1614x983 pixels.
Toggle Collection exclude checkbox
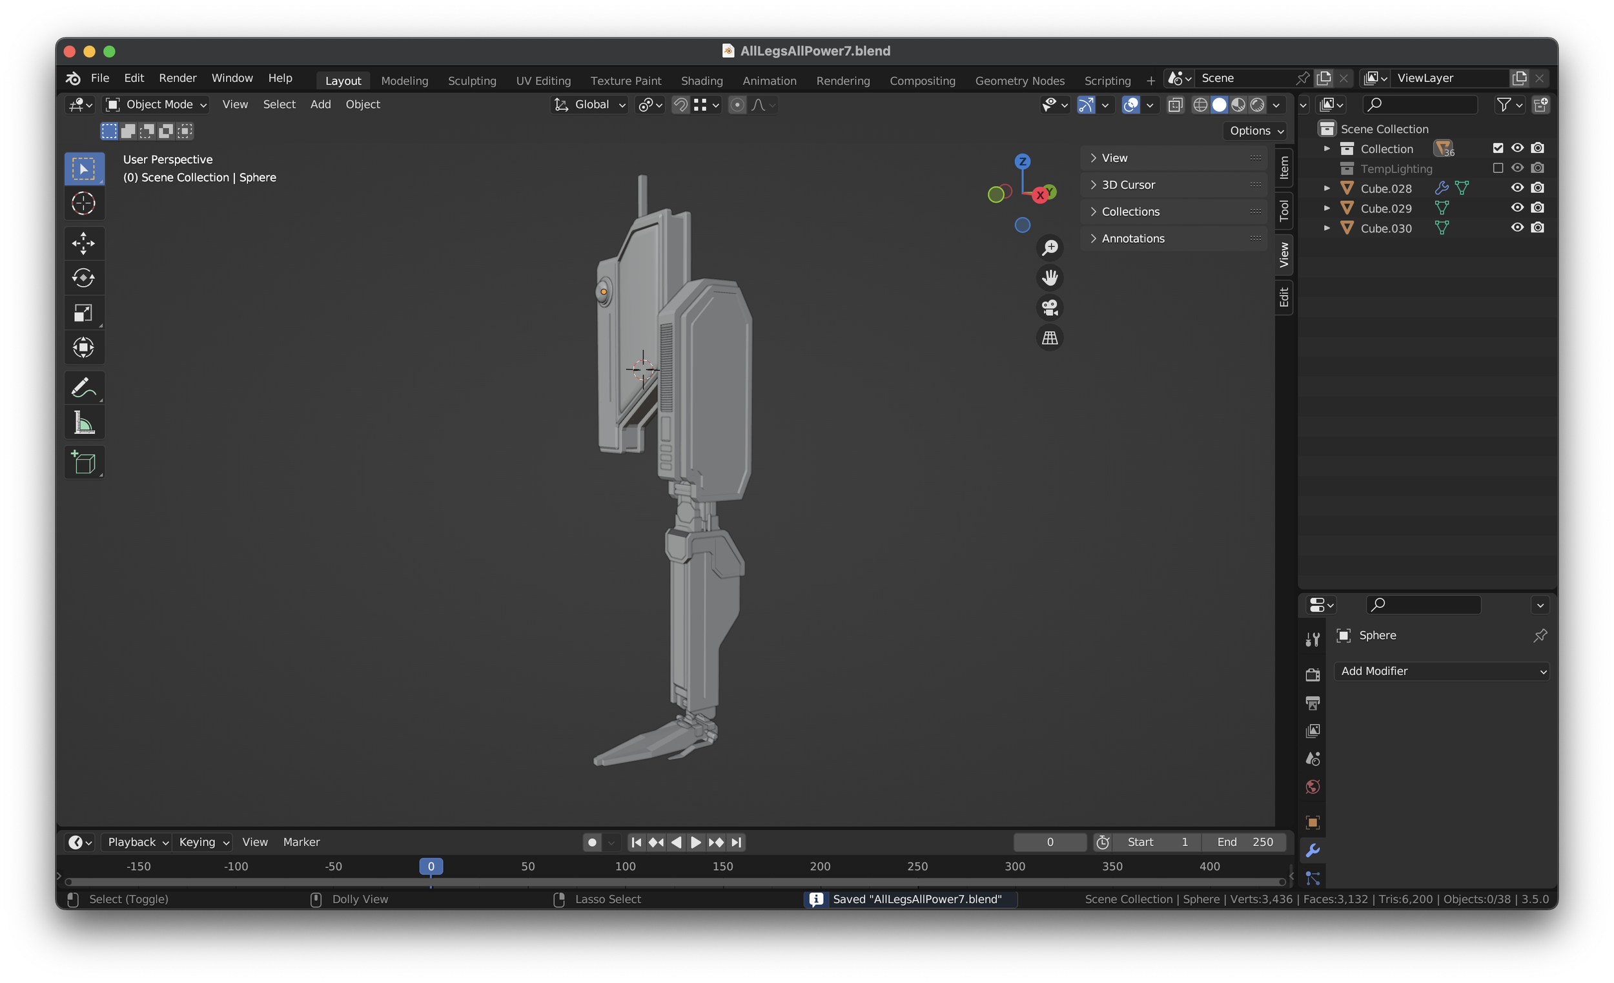point(1498,148)
